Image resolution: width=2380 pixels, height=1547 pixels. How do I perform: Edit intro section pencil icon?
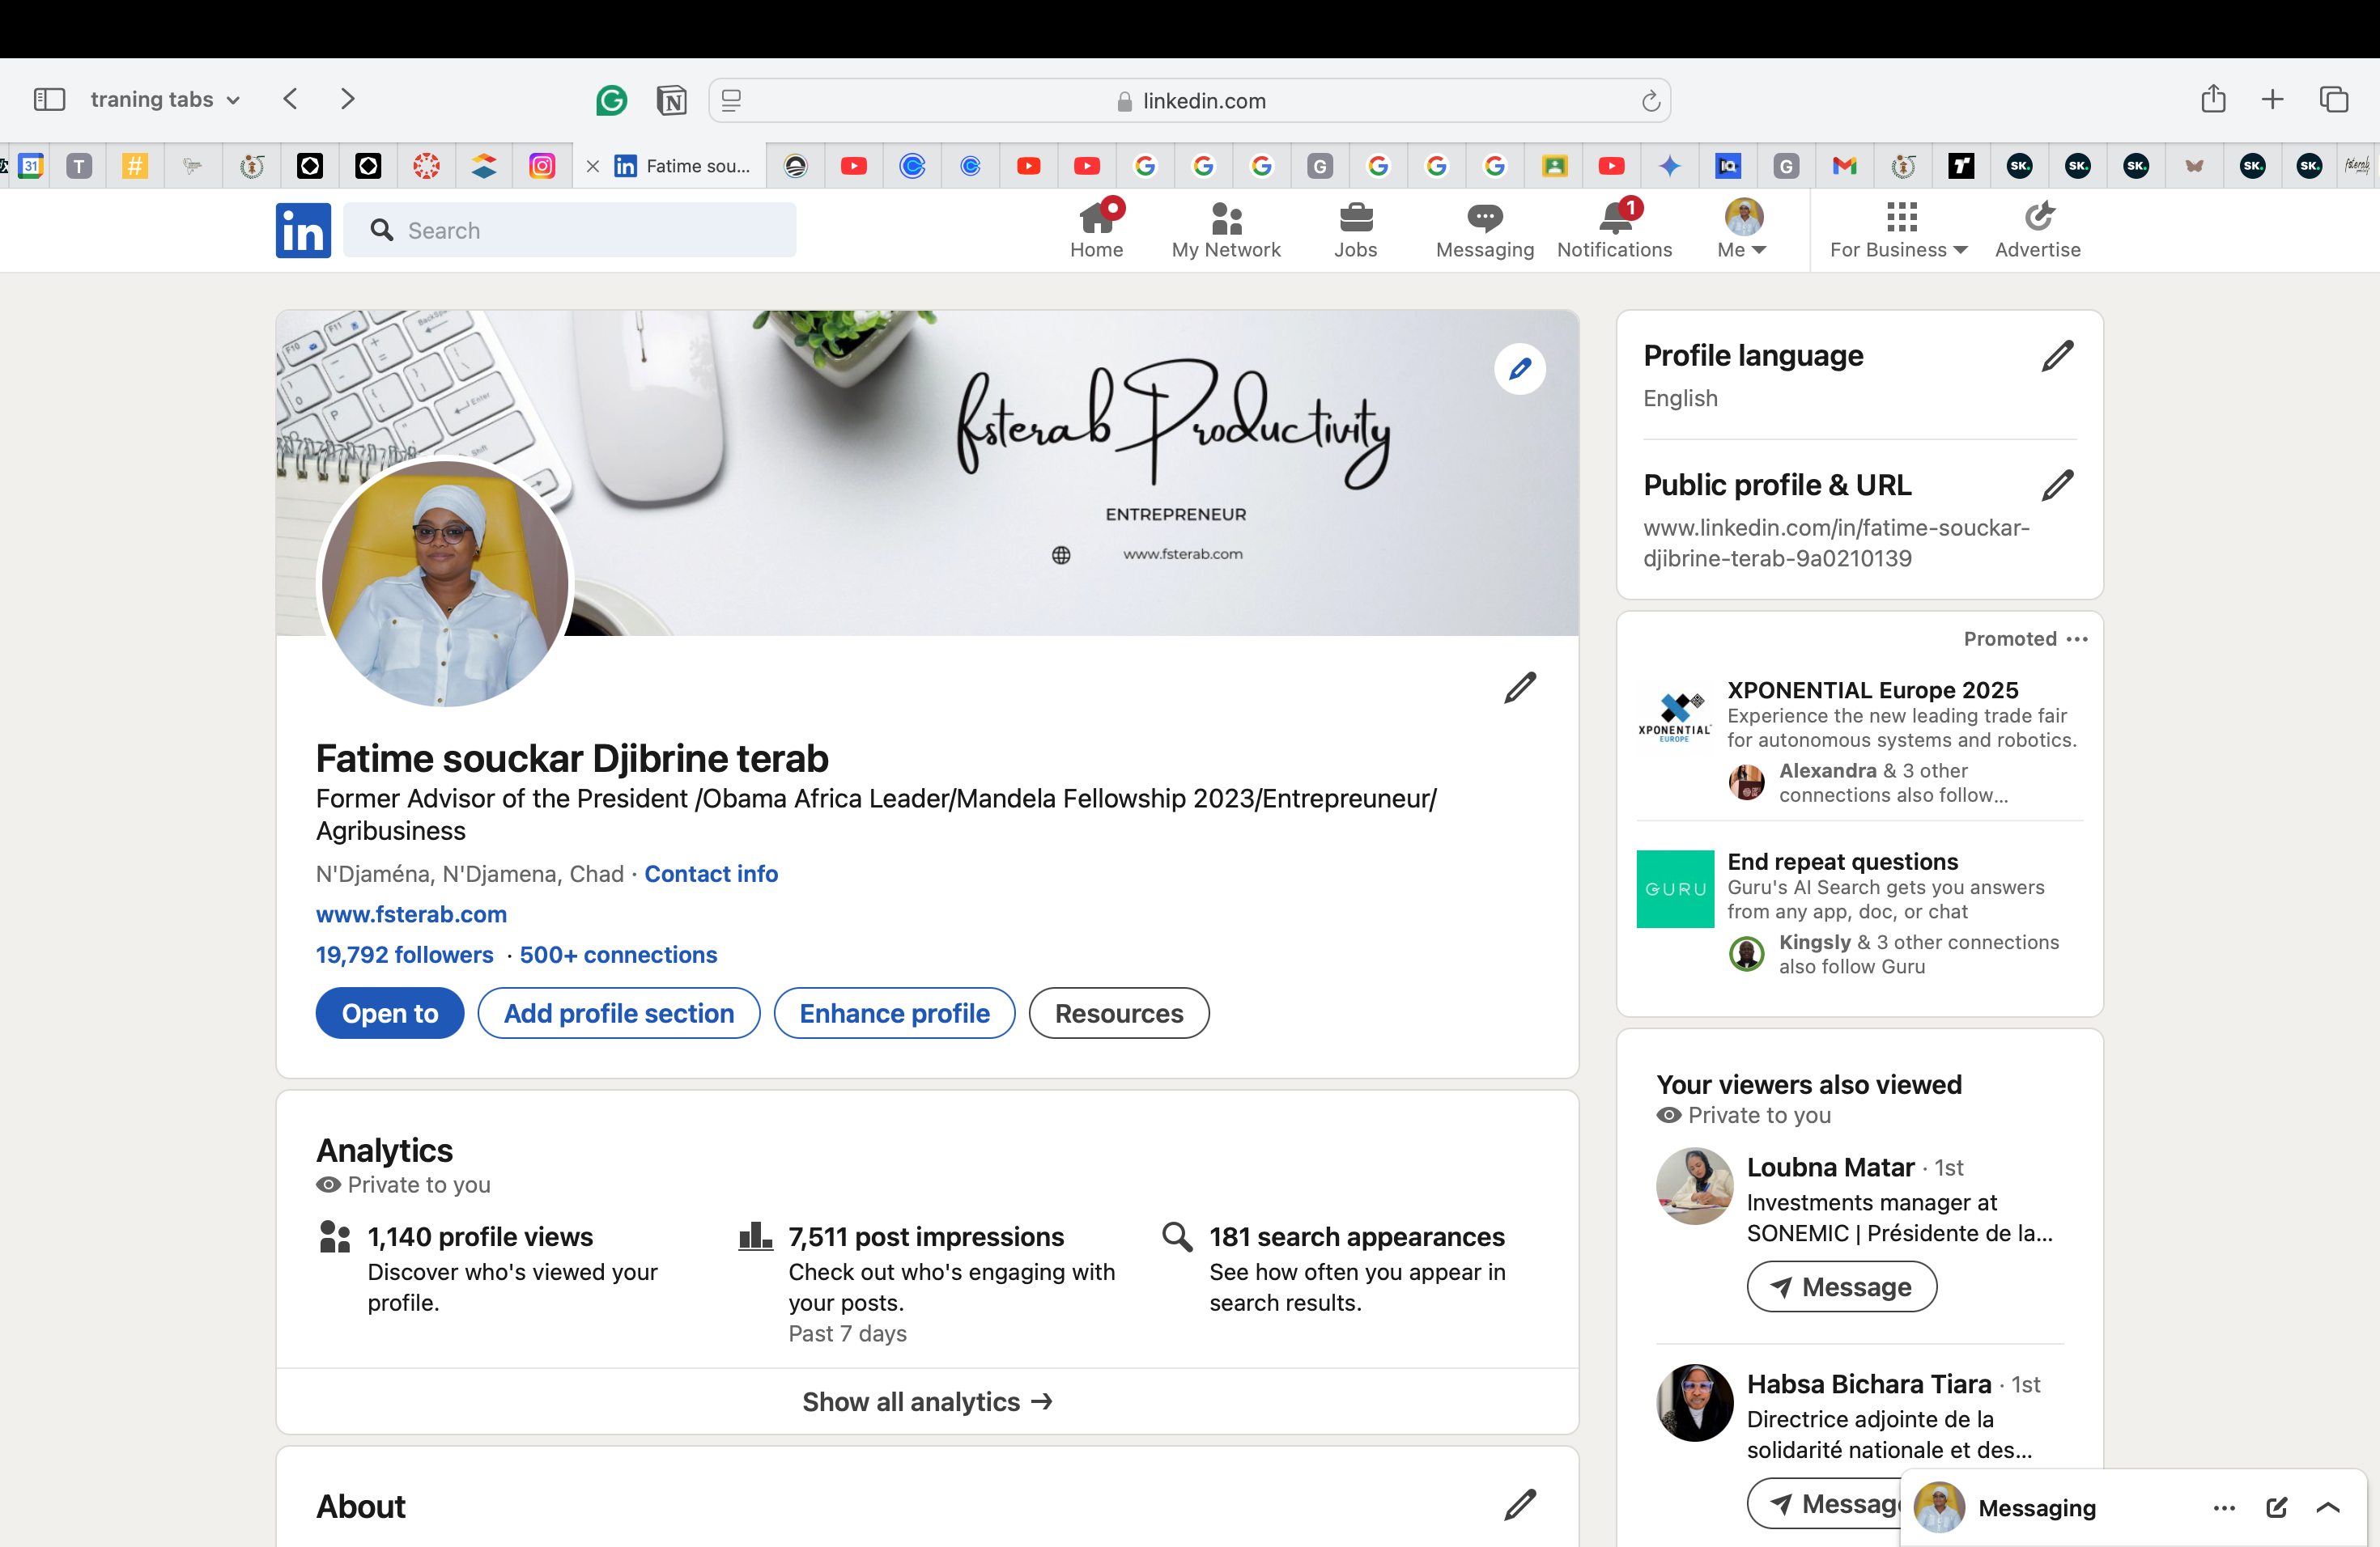pos(1520,687)
